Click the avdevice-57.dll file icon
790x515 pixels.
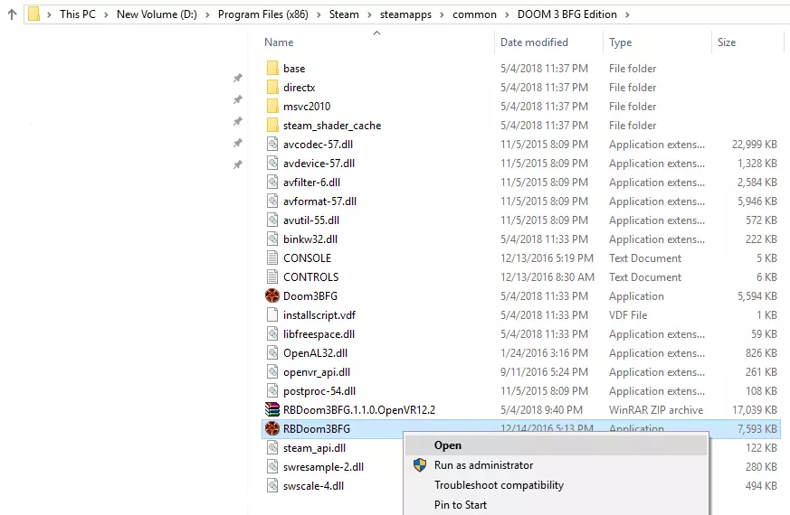(x=272, y=163)
